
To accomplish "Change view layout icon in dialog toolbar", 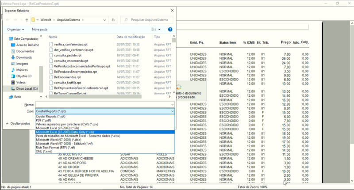I will pos(154,29).
